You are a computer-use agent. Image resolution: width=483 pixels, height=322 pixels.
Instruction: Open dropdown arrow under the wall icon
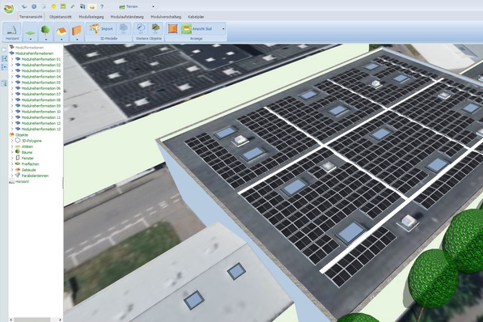pyautogui.click(x=77, y=40)
